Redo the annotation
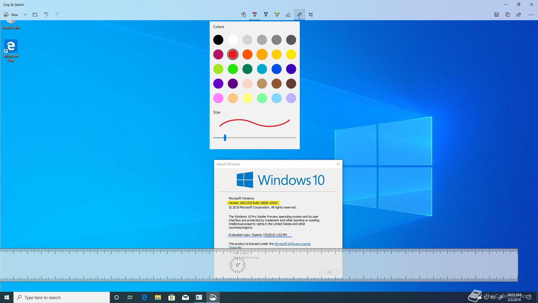The height and width of the screenshot is (303, 538). 57,15
